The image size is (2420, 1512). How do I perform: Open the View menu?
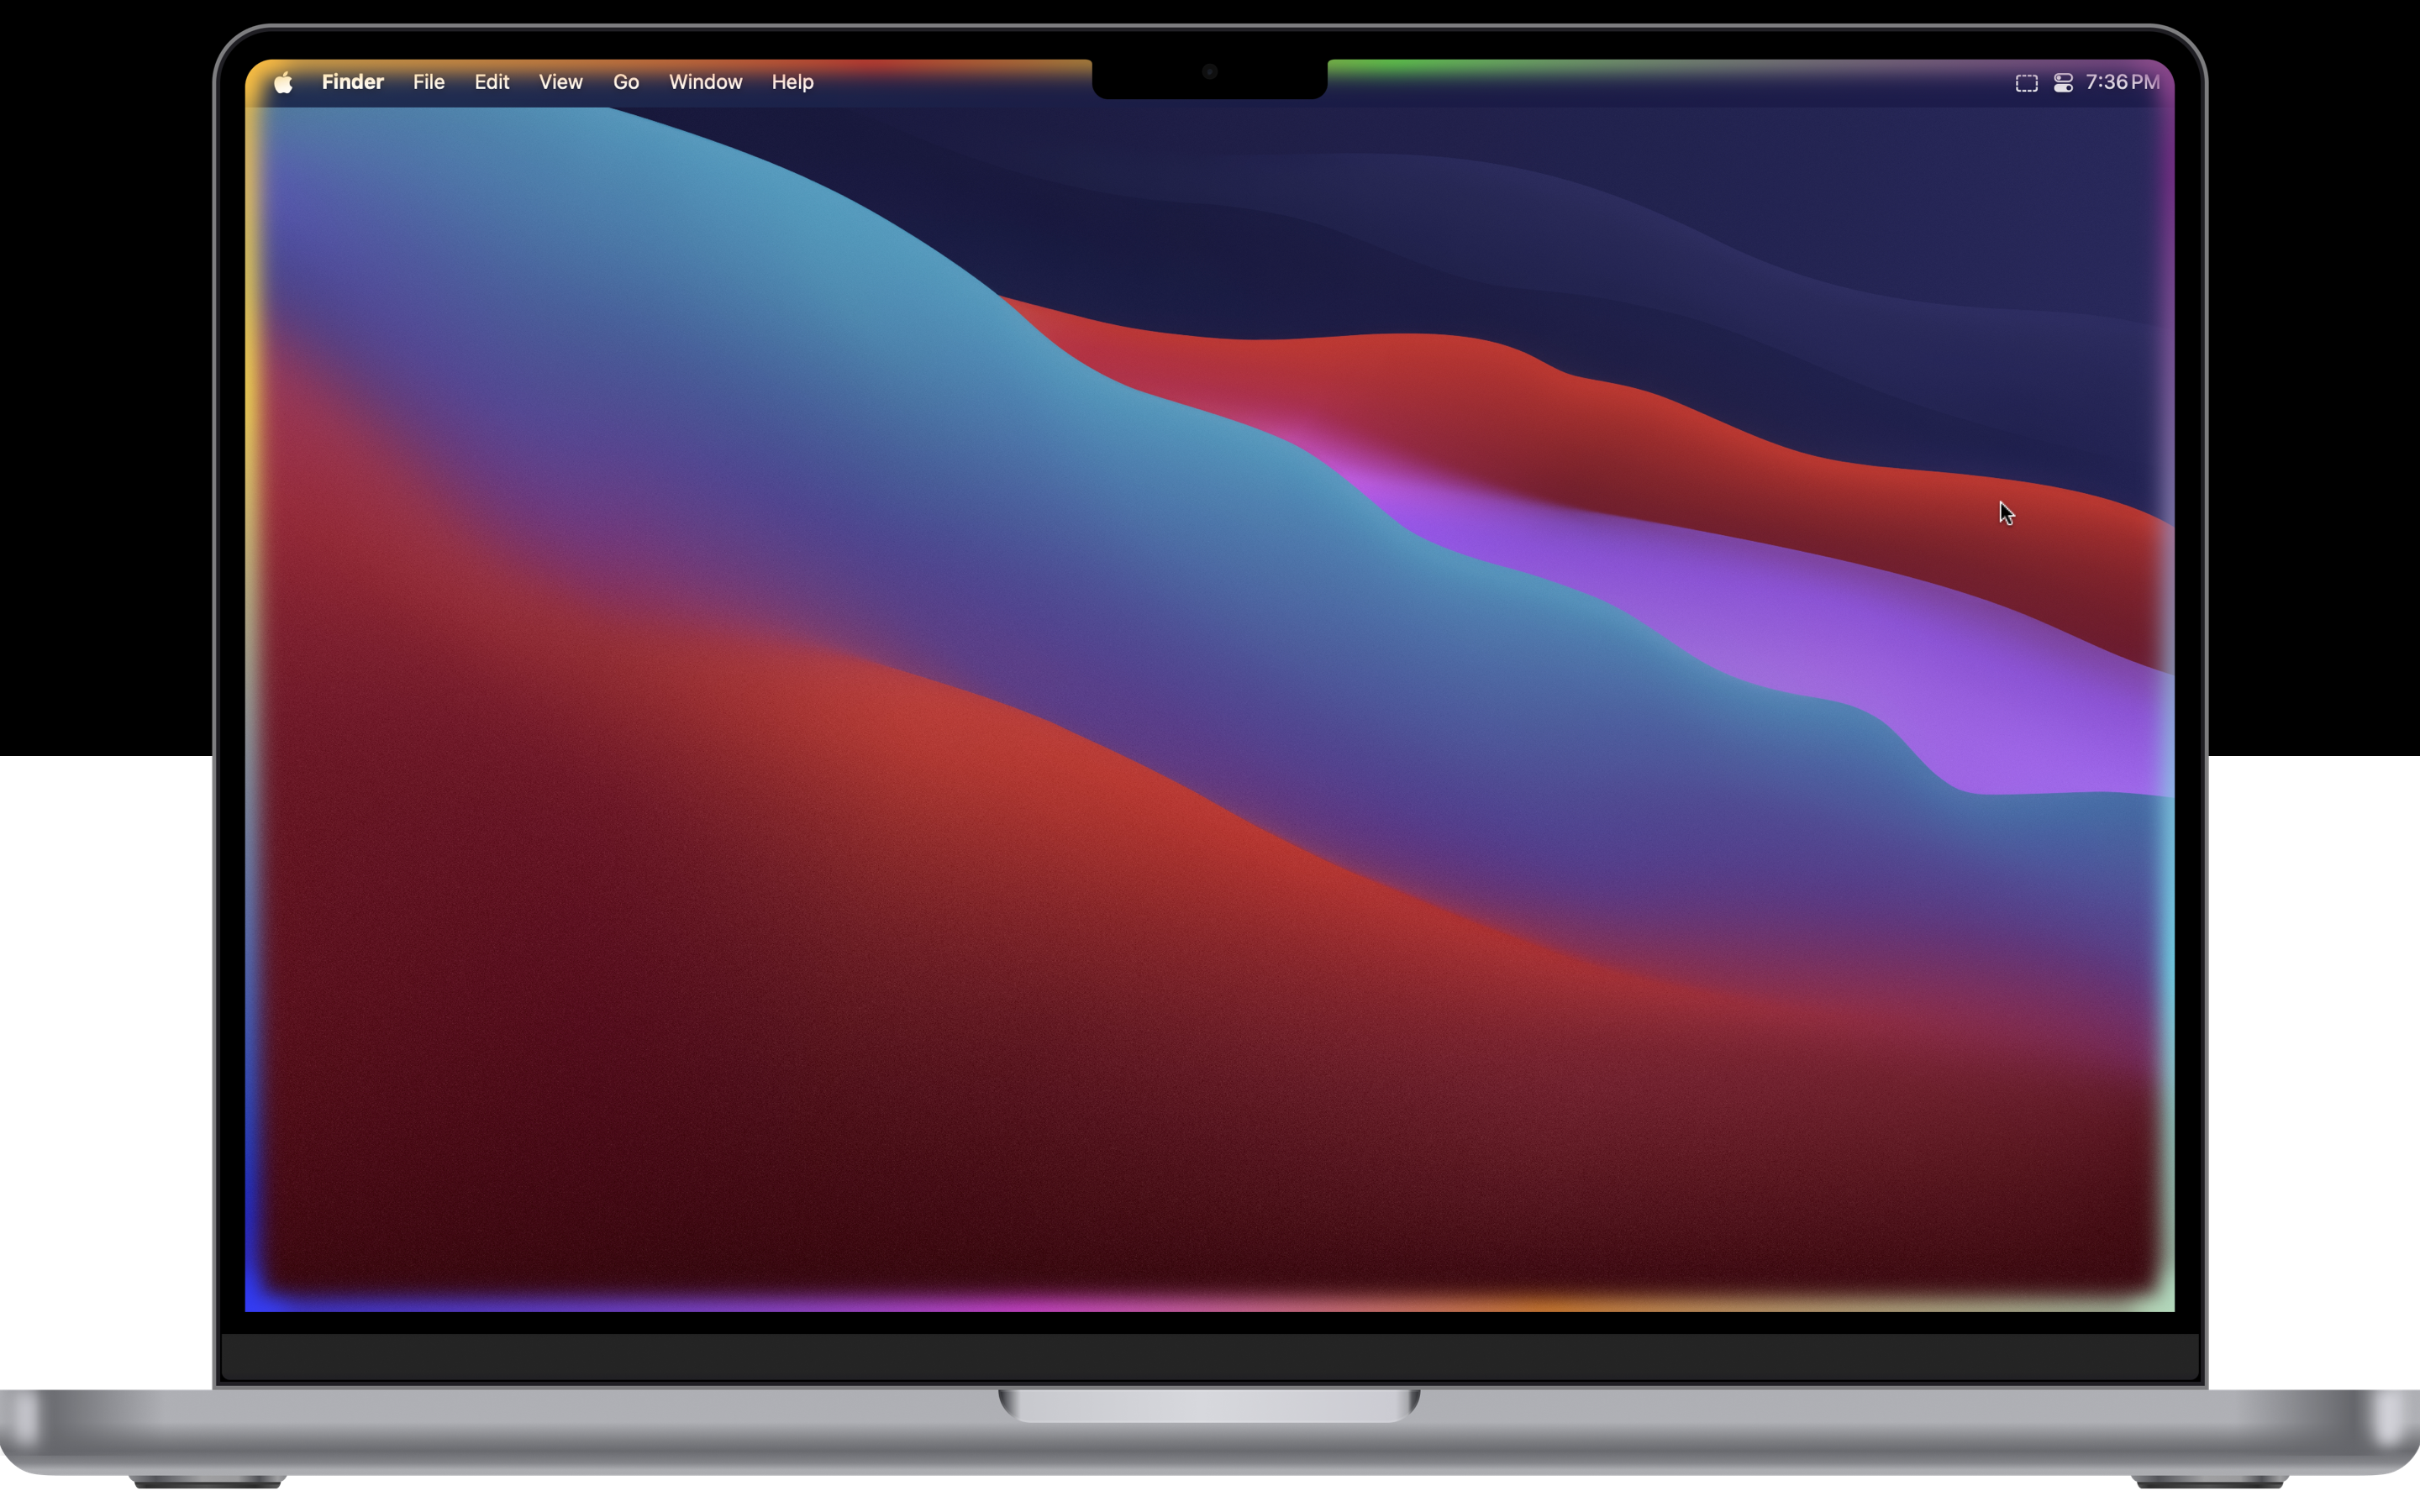560,82
